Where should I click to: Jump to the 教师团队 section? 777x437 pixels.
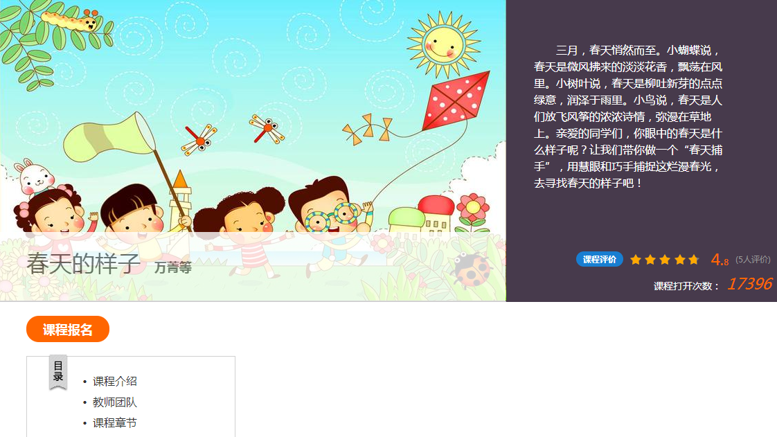coord(114,402)
